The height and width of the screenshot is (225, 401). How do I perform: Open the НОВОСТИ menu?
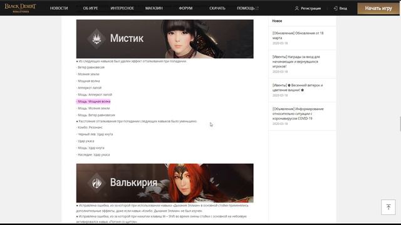pos(59,8)
